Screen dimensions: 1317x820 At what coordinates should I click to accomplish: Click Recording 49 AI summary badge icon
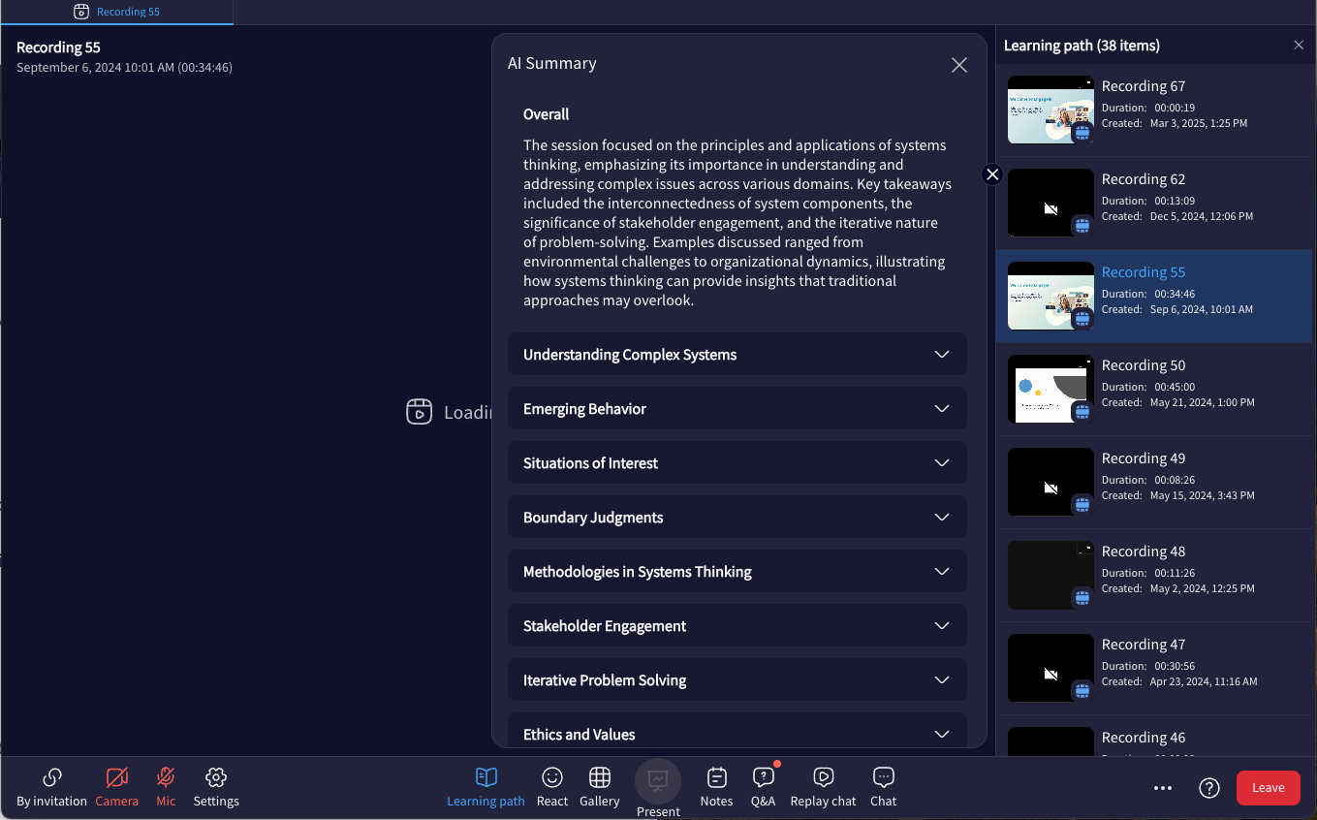click(x=1082, y=505)
